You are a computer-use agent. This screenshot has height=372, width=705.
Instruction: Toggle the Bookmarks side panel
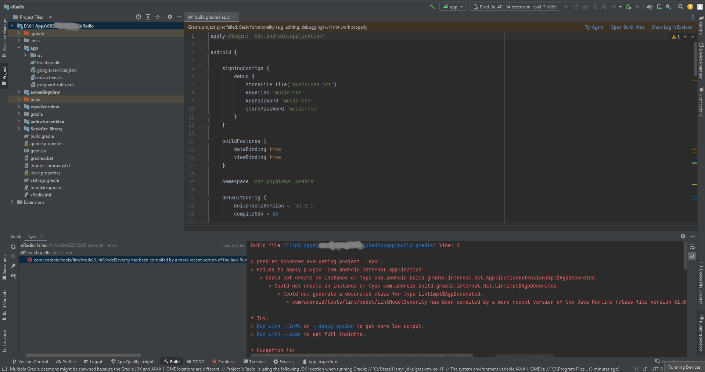click(4, 268)
